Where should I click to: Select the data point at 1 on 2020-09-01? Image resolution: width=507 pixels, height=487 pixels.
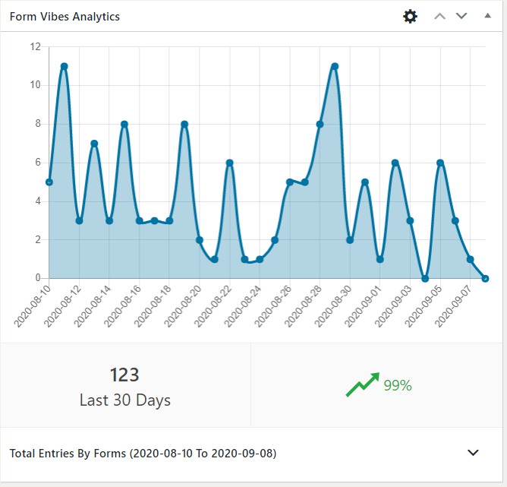pos(380,260)
